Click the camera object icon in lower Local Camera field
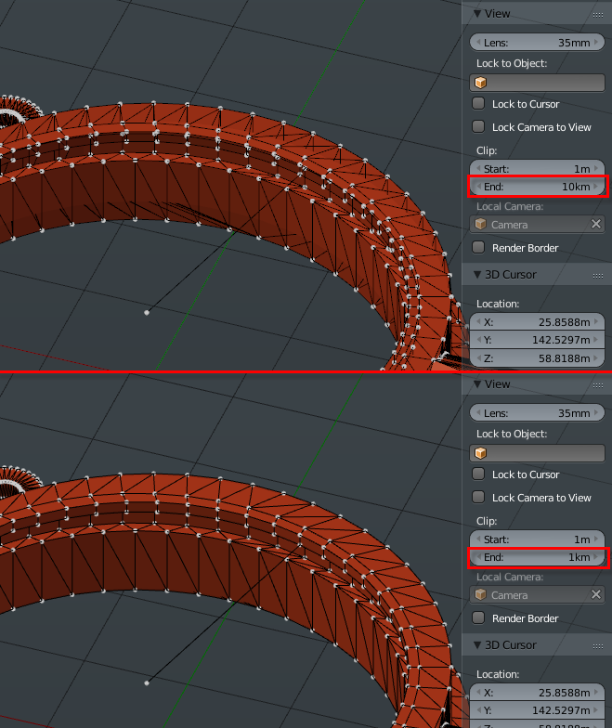The width and height of the screenshot is (612, 728). tap(481, 594)
